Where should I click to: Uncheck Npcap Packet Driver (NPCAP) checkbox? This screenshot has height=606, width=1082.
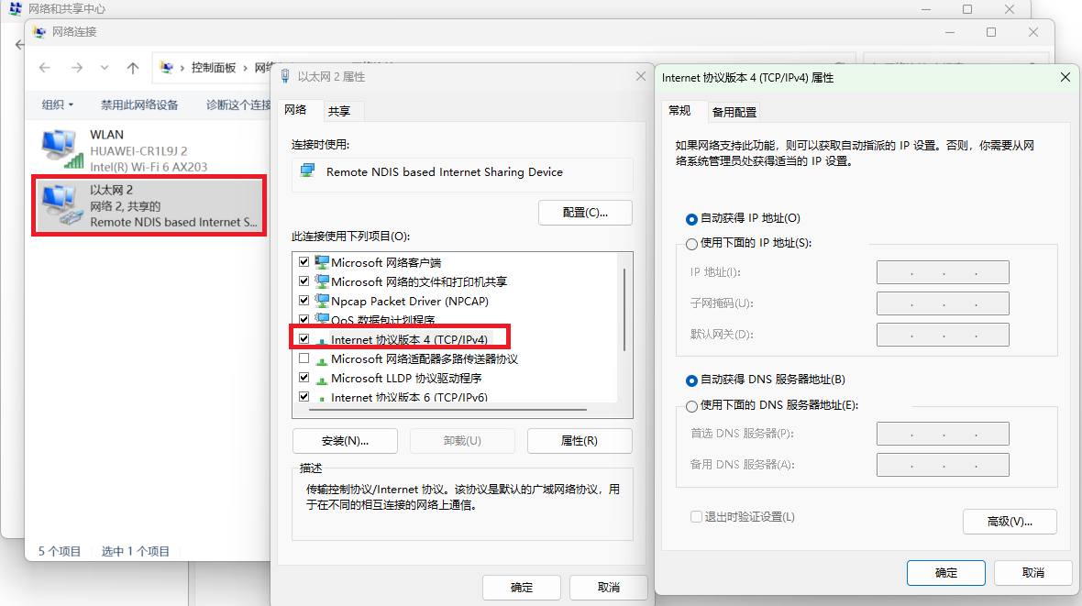pyautogui.click(x=304, y=301)
